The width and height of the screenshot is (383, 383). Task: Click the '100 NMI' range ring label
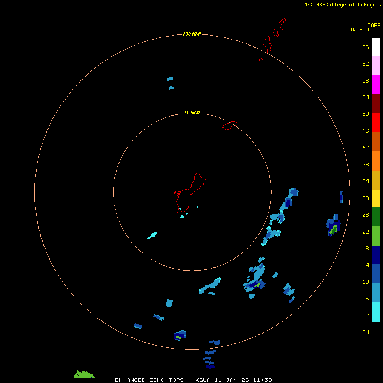coord(192,34)
